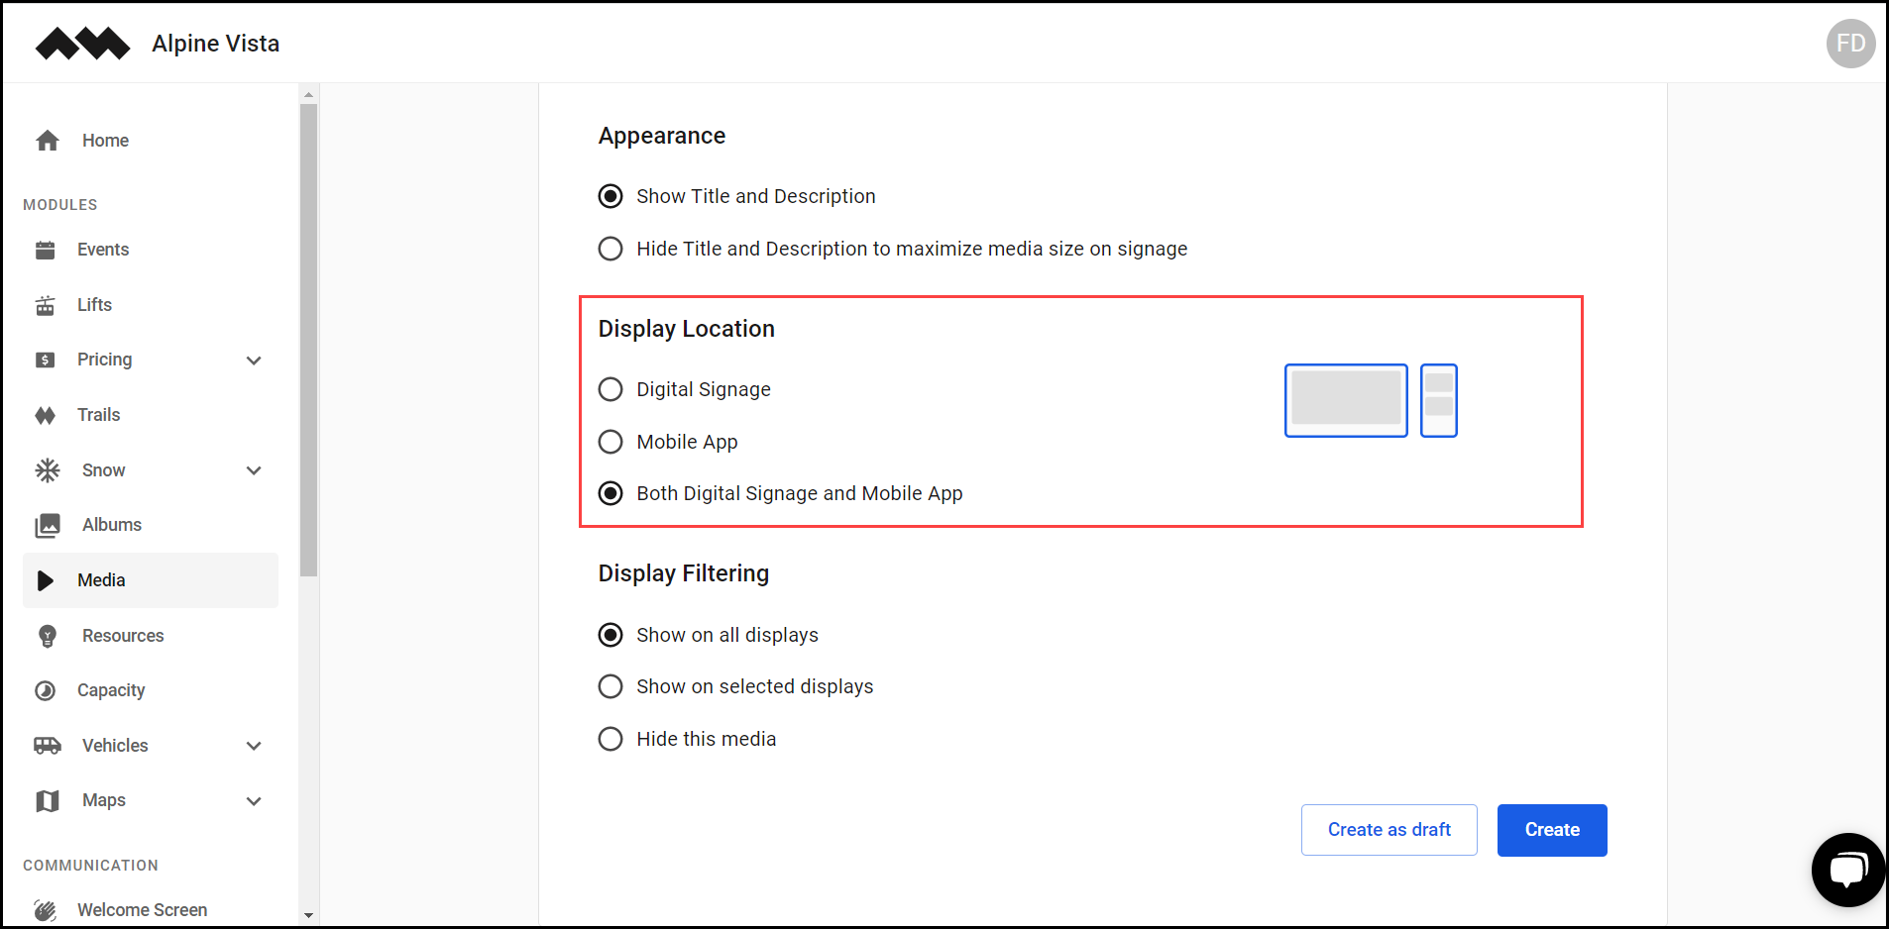Click the Snow snowflake icon

[48, 470]
